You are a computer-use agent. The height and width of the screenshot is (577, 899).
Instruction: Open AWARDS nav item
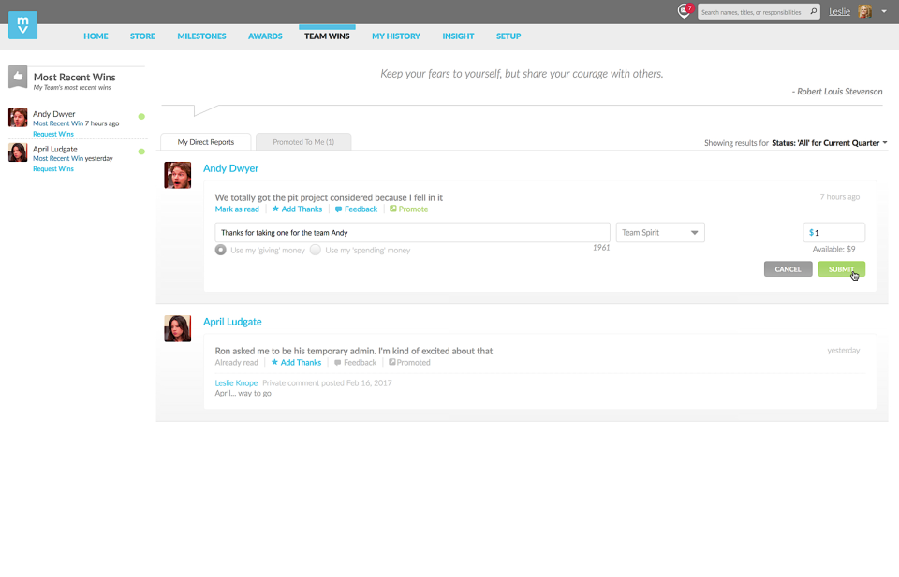point(265,36)
